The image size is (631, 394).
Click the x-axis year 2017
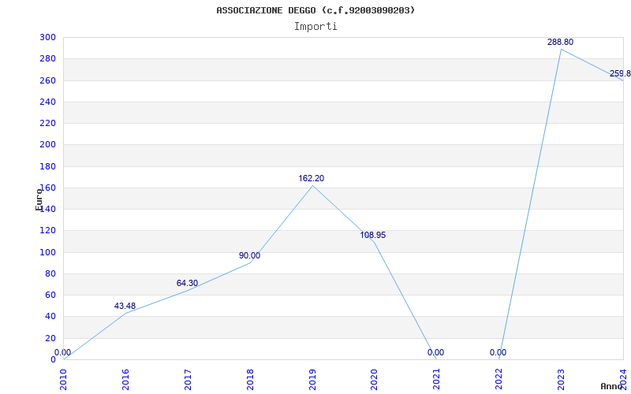(x=188, y=379)
